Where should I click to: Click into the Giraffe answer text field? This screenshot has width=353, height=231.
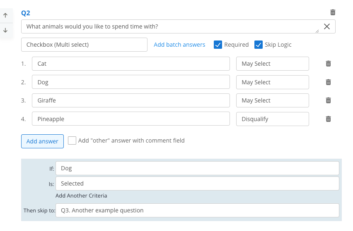131,100
